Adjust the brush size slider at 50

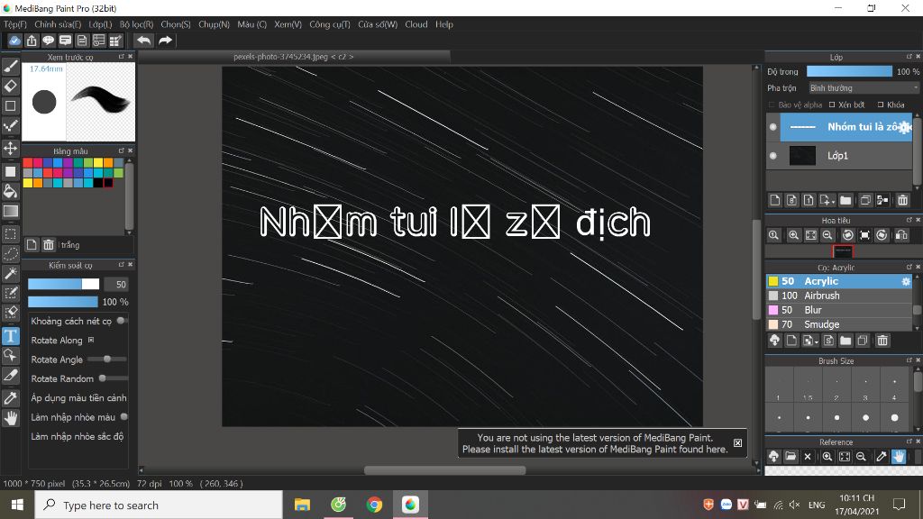pos(64,284)
